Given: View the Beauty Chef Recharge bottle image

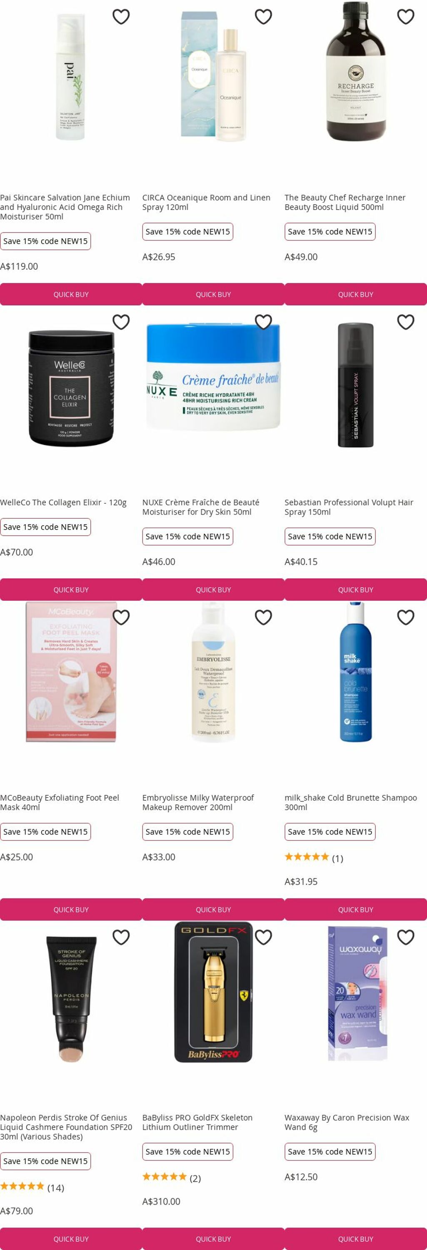Looking at the screenshot, I should (x=356, y=71).
